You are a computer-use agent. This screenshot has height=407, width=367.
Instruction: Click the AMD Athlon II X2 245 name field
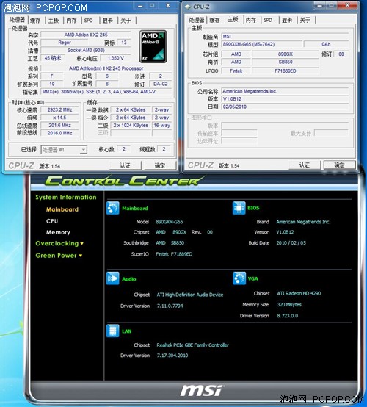pyautogui.click(x=86, y=35)
